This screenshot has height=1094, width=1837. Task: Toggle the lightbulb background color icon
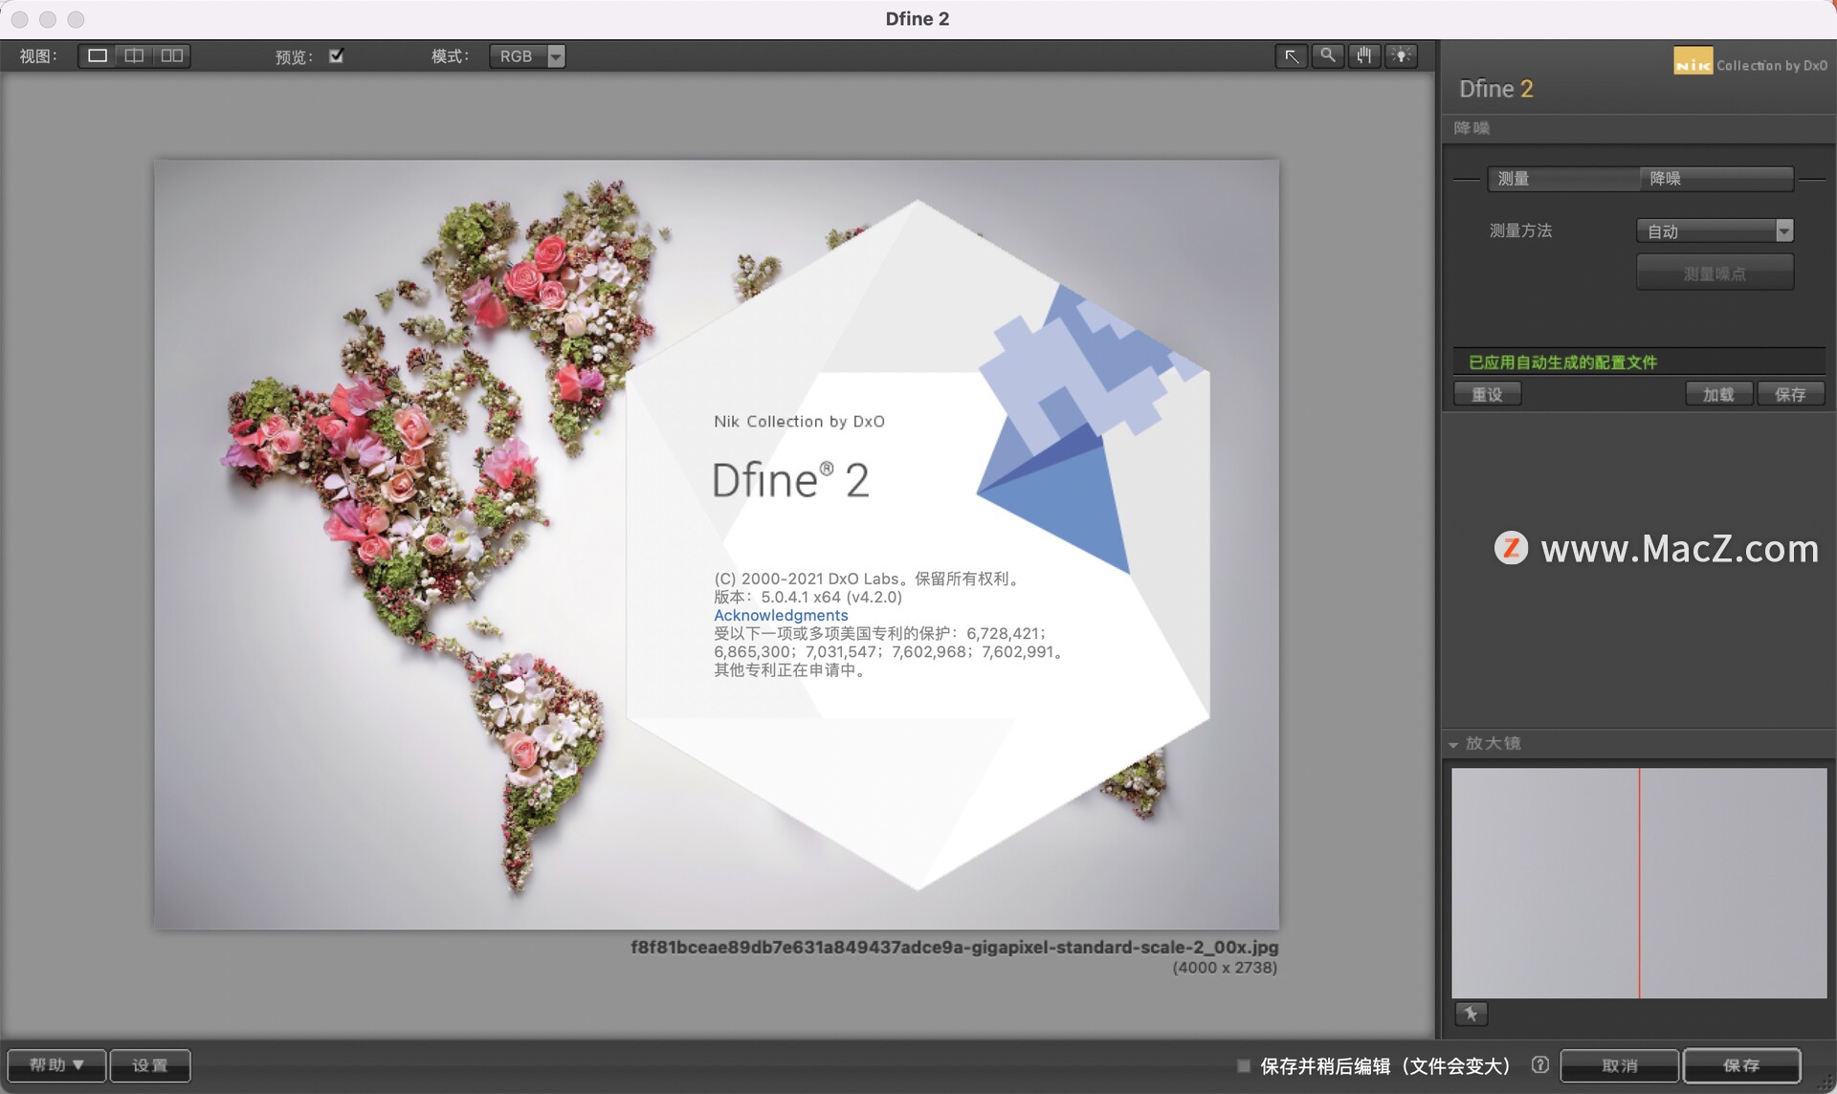click(x=1401, y=56)
